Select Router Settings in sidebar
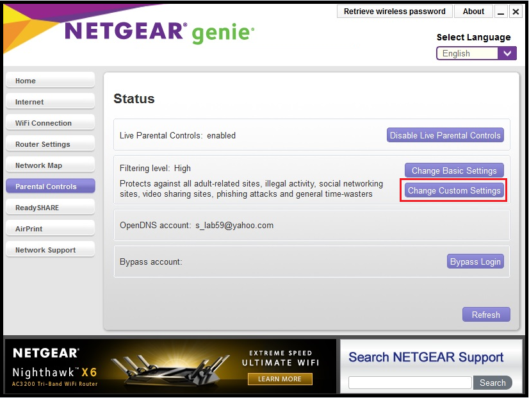Viewport: 529px width, 398px height. coord(50,144)
